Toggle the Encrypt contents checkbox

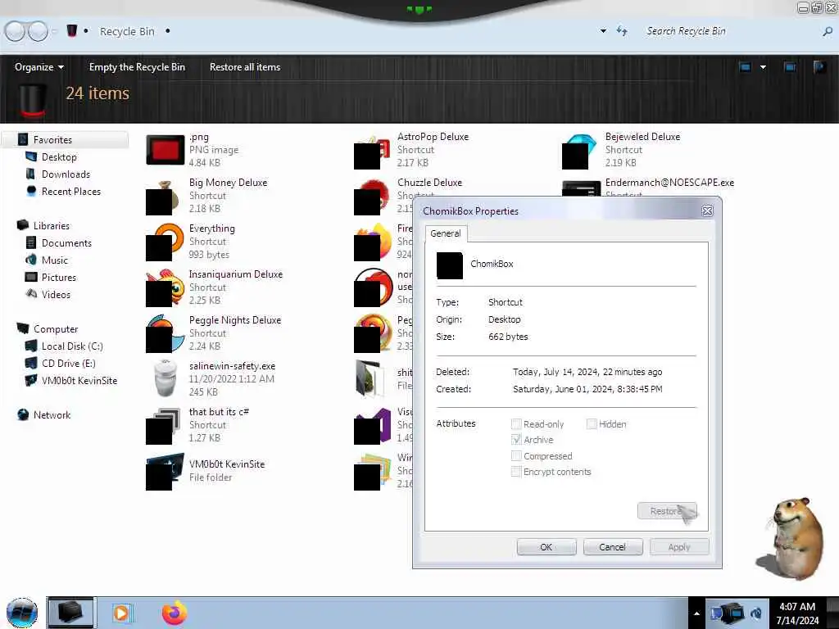(516, 472)
